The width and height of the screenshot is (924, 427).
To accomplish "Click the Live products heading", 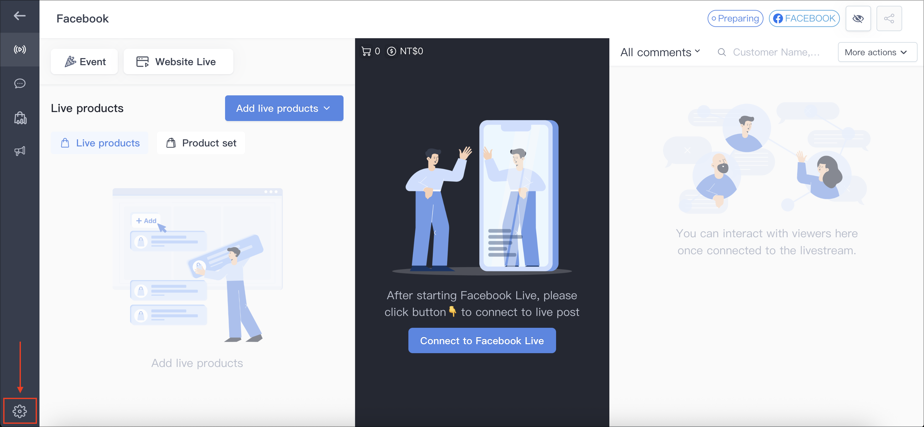I will (x=87, y=109).
